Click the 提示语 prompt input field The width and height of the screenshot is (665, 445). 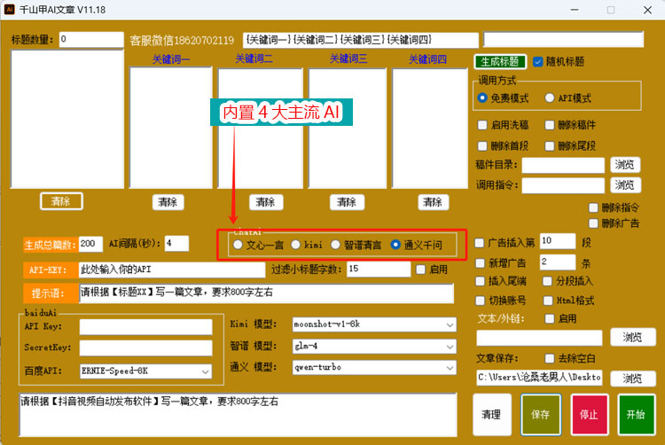[x=266, y=293]
